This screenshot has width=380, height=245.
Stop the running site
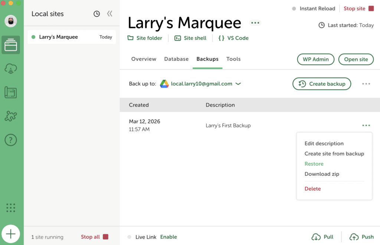[358, 9]
